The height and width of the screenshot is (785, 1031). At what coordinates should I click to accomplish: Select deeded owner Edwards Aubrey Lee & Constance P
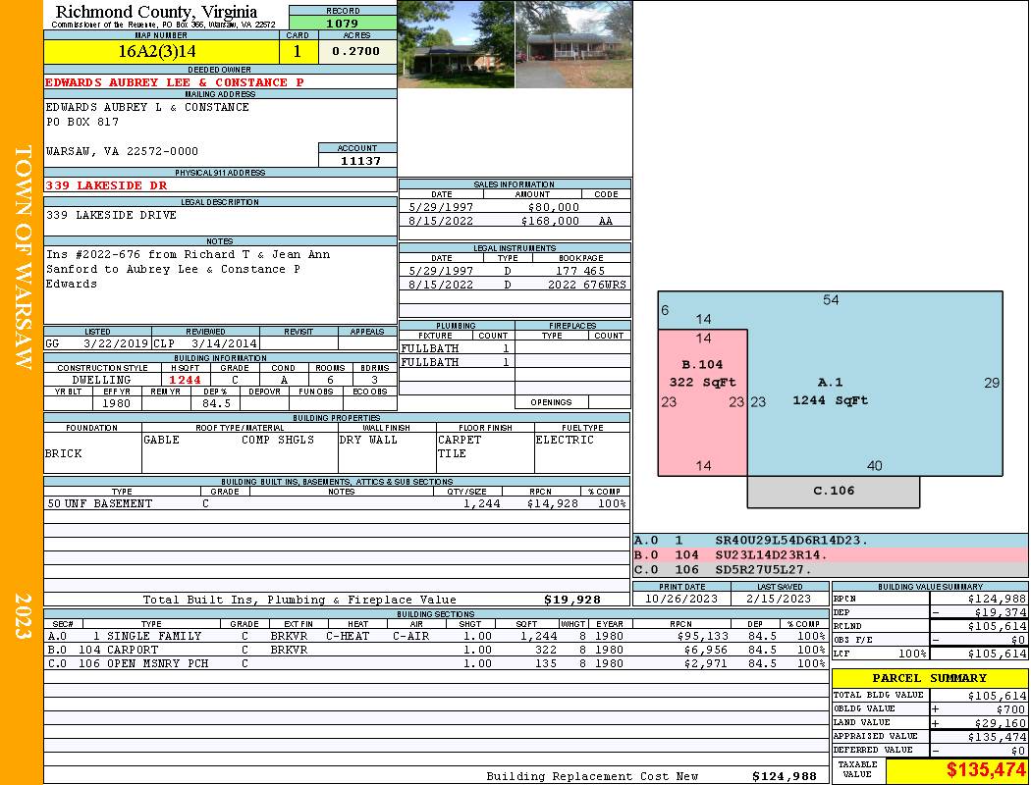click(175, 82)
